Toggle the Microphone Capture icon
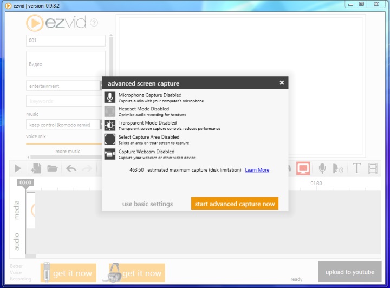 pos(109,97)
